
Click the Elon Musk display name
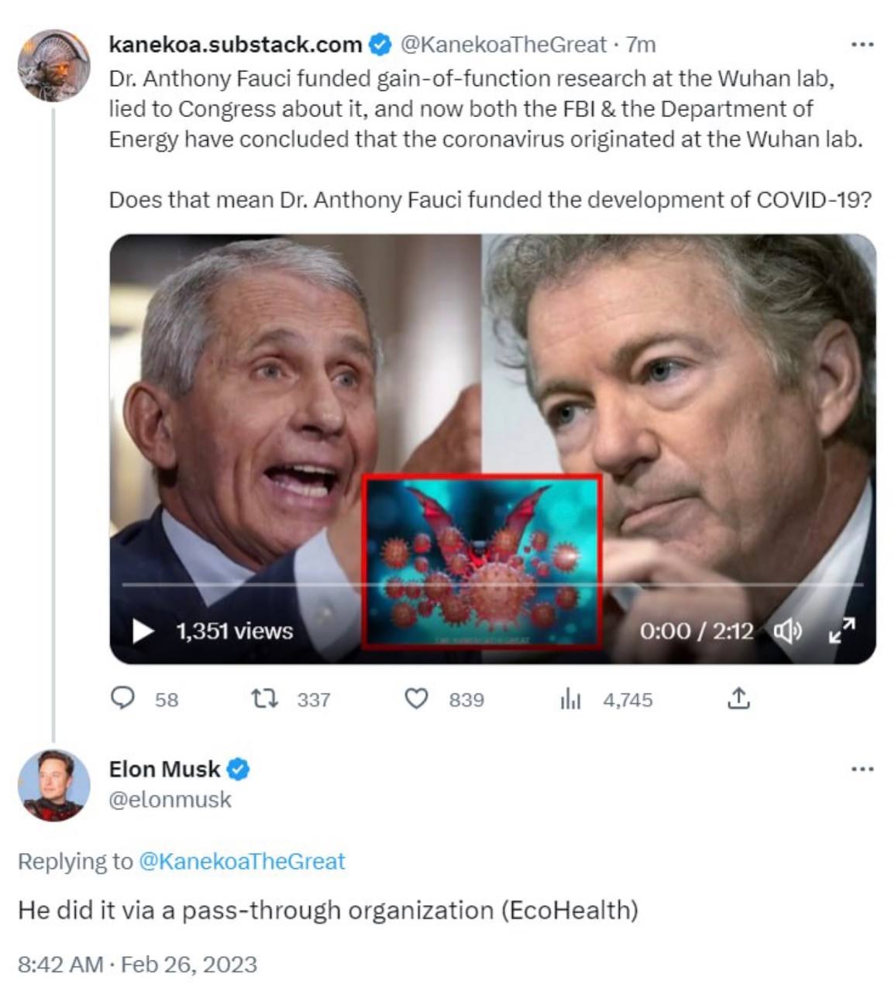pyautogui.click(x=164, y=769)
